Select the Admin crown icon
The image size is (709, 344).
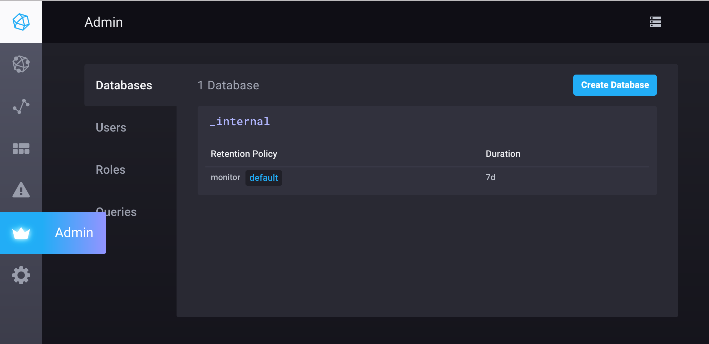click(x=21, y=232)
